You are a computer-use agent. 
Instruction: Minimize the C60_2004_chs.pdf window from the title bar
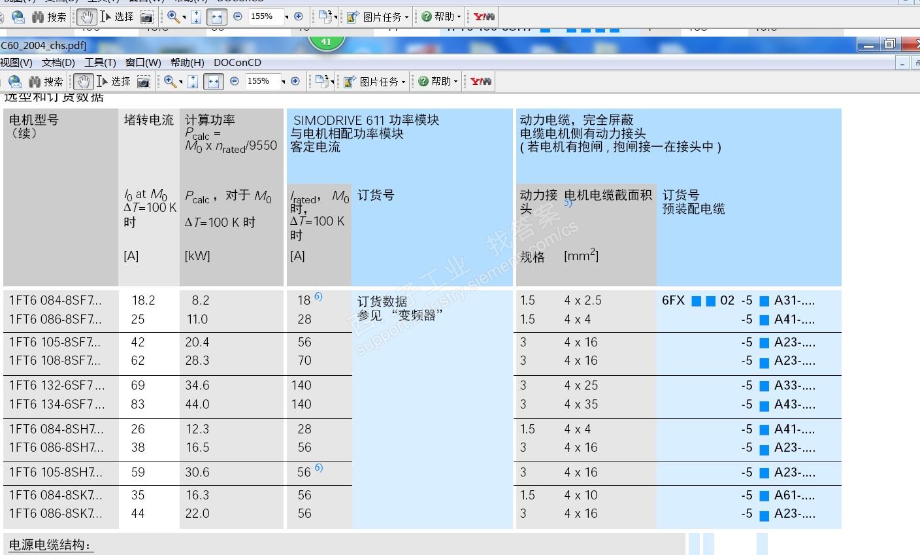click(x=868, y=44)
